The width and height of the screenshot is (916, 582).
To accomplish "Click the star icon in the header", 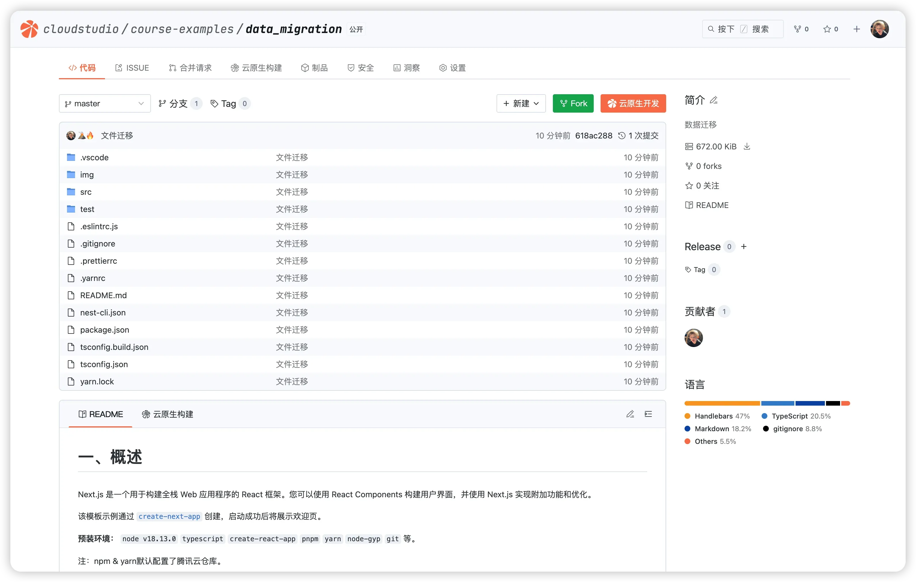I will 827,29.
